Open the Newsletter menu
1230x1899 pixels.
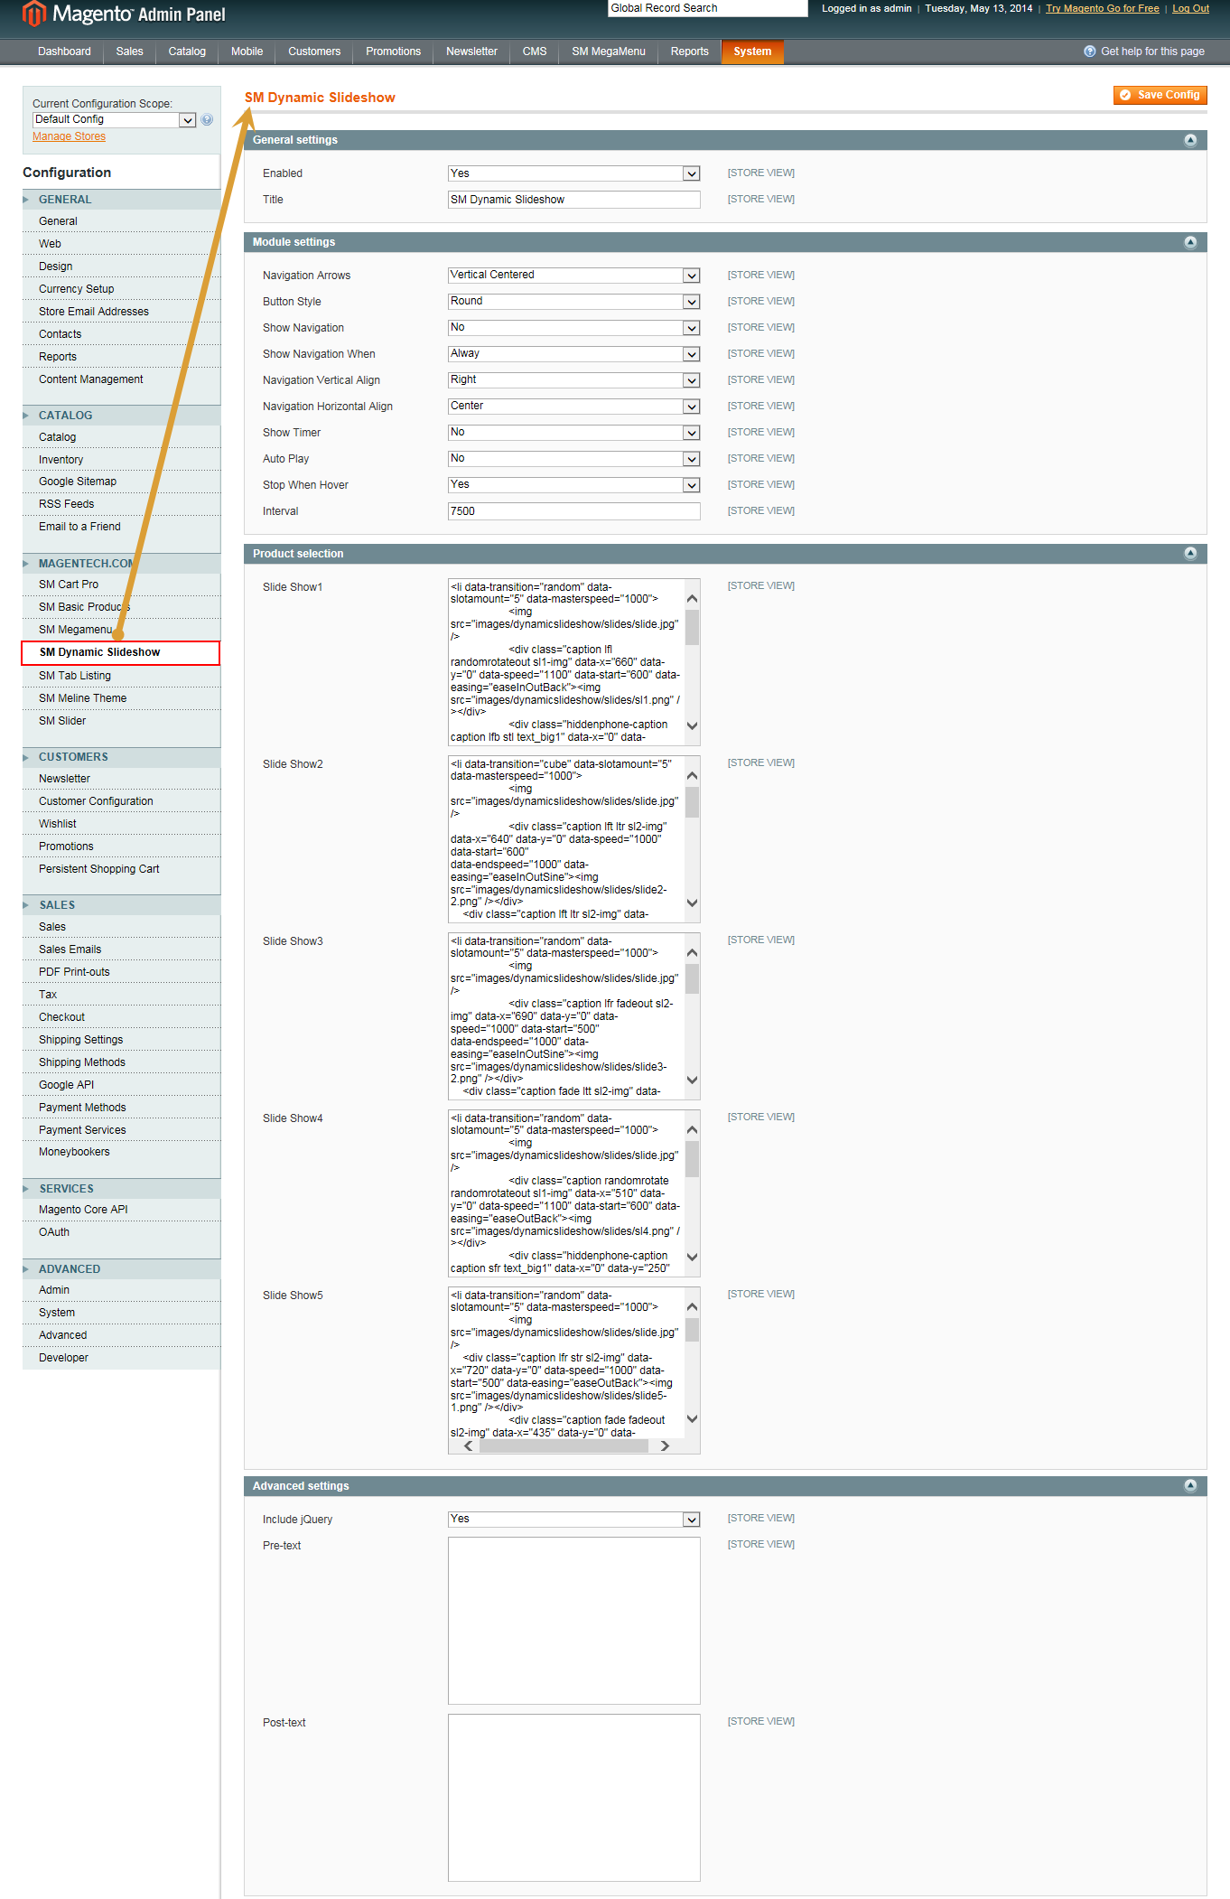[471, 51]
